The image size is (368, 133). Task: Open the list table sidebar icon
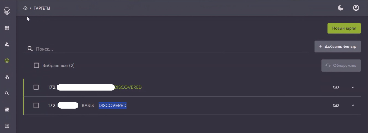click(7, 126)
